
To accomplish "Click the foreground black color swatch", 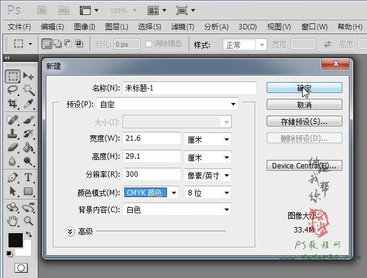I will (x=16, y=240).
